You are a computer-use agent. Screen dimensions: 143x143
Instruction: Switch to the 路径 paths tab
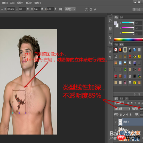tap(127, 98)
